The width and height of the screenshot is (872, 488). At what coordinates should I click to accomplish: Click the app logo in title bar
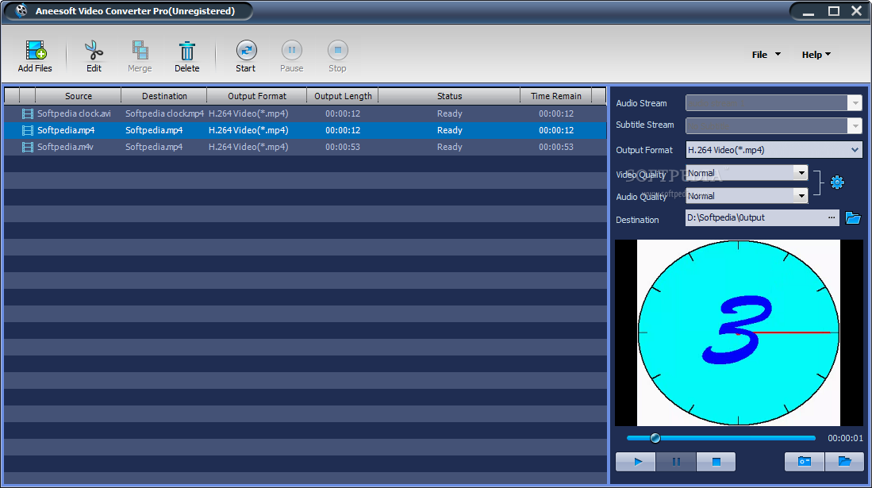21,10
